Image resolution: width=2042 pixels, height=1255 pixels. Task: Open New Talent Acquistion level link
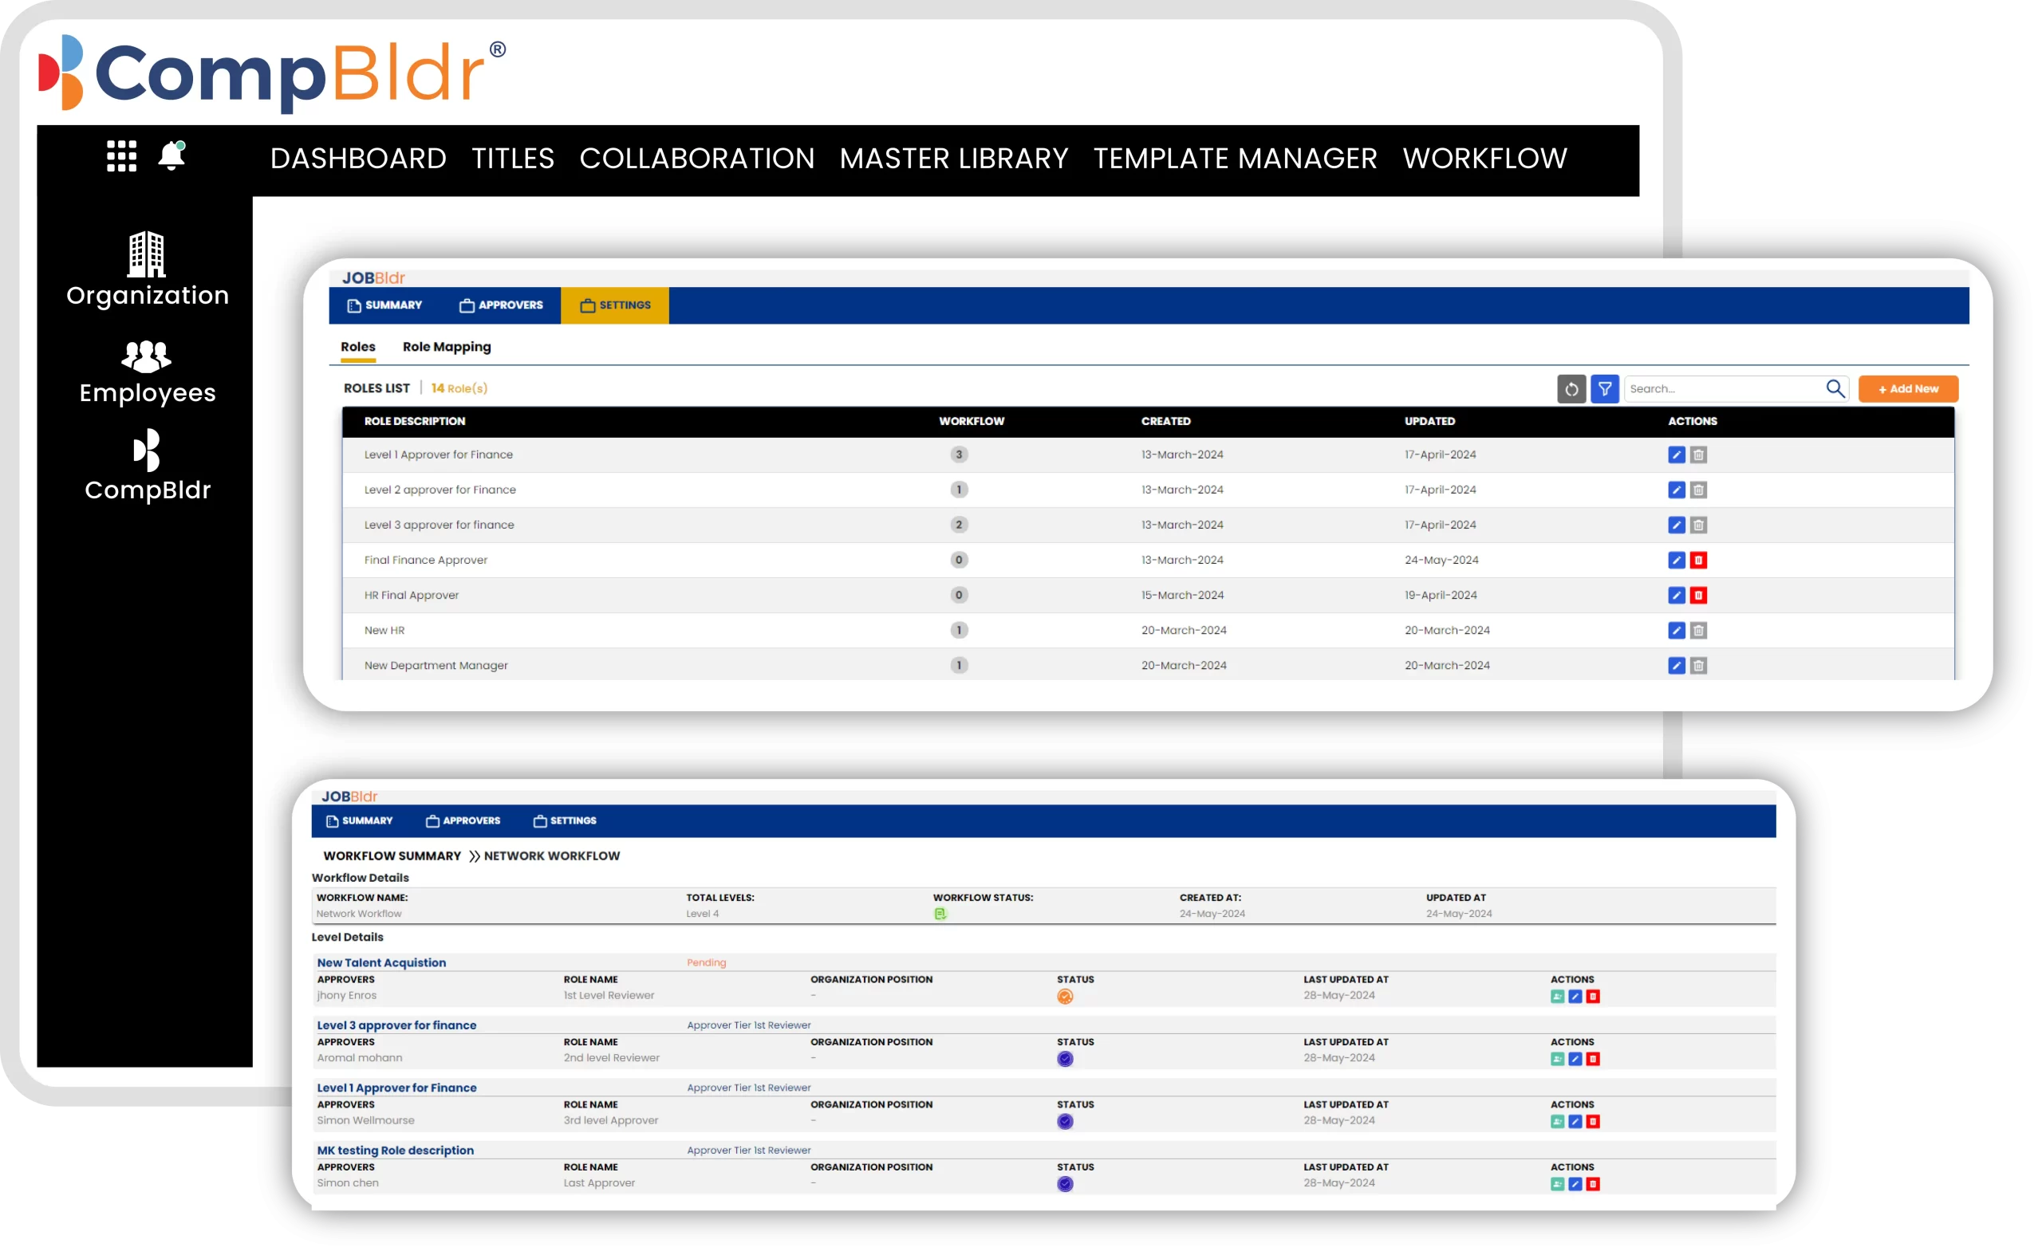382,964
